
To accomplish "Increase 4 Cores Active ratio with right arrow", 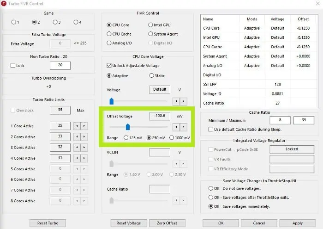I will 84,158.
